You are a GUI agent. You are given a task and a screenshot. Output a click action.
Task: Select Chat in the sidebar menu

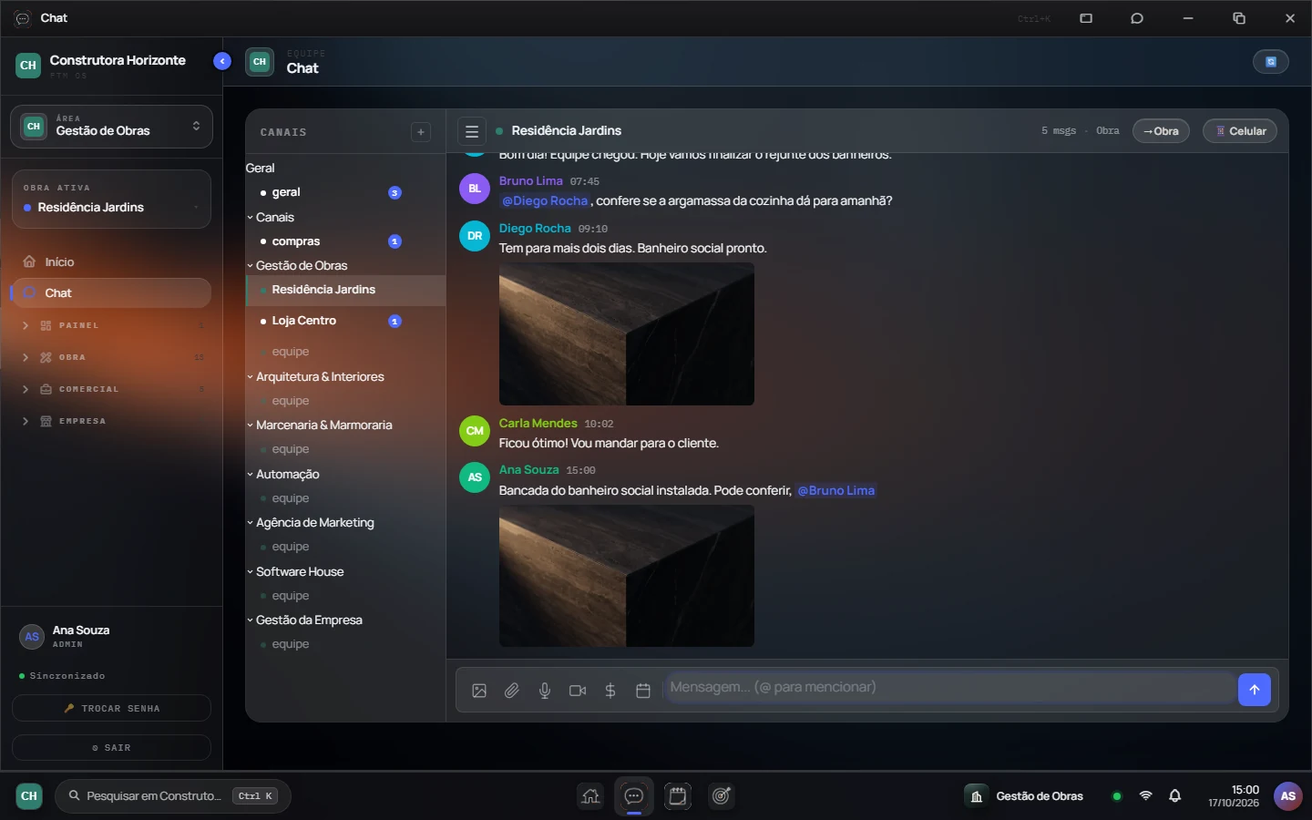coord(111,293)
